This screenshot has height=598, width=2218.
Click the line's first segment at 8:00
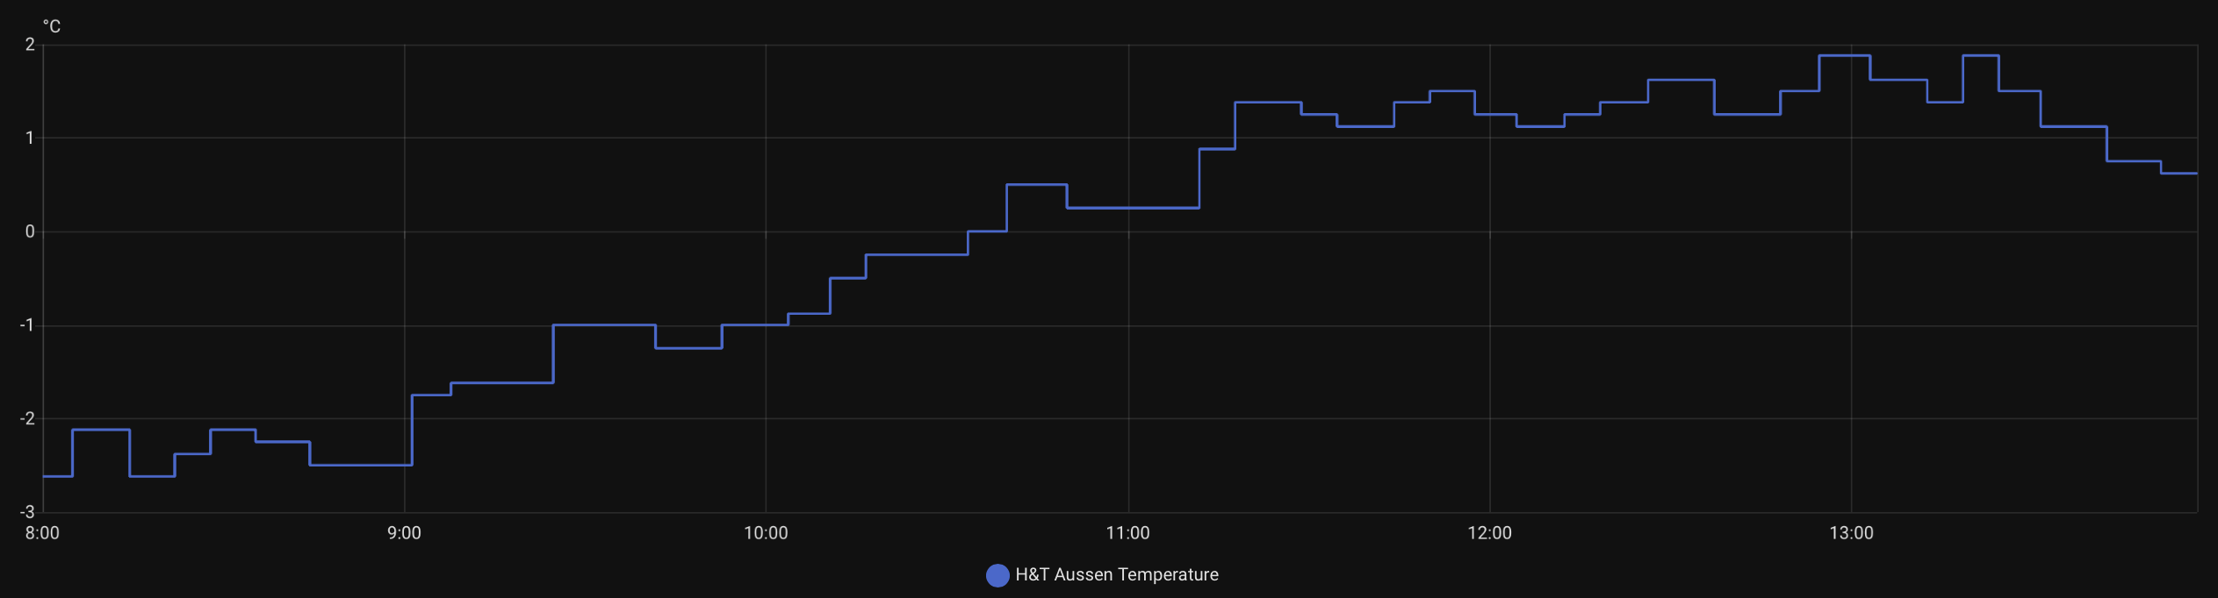pyautogui.click(x=57, y=476)
